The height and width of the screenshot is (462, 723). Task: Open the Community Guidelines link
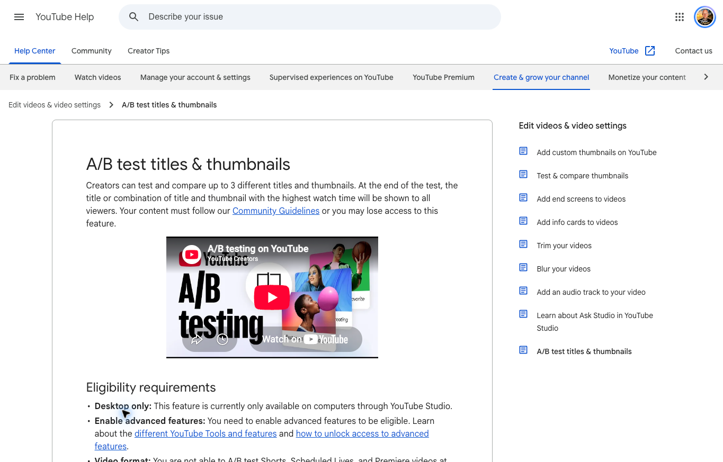pyautogui.click(x=276, y=211)
